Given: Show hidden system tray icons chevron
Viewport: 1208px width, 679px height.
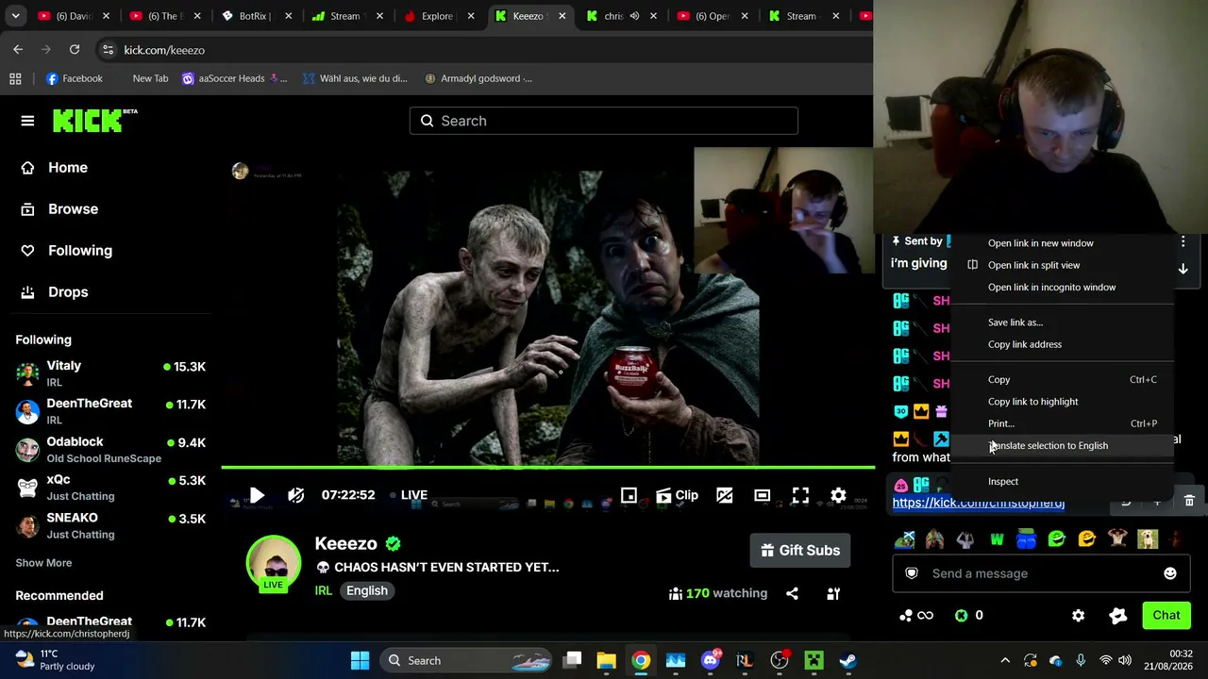Looking at the screenshot, I should coord(1005,660).
